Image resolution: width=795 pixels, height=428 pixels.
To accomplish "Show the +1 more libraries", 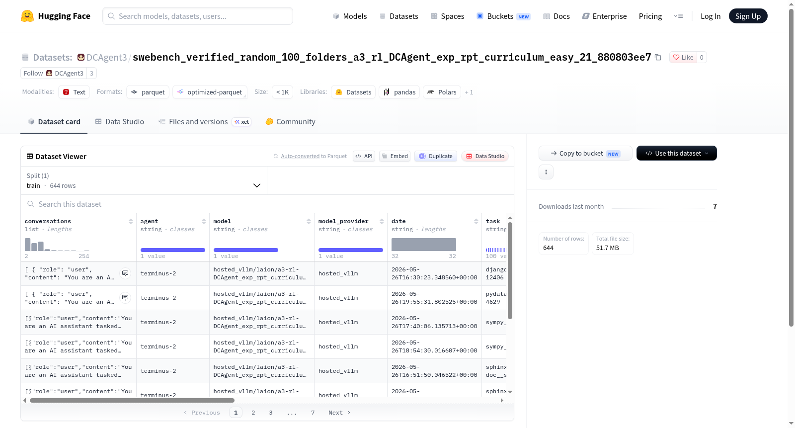I will [x=469, y=92].
